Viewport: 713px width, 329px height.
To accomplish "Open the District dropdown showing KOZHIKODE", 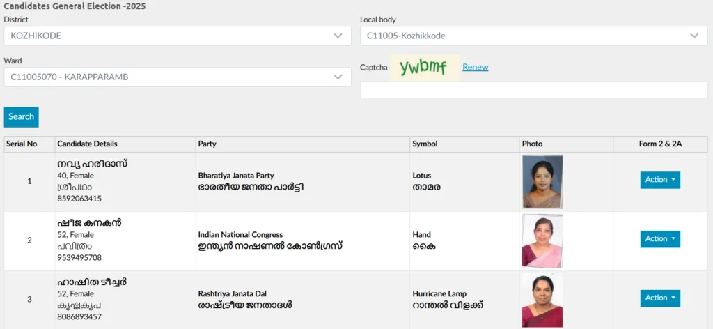I will (177, 36).
